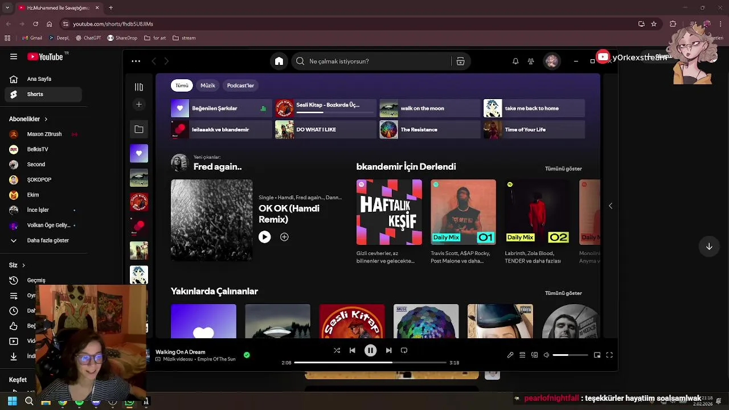Select the Podcast'ler filter chip
The width and height of the screenshot is (729, 410).
point(240,85)
